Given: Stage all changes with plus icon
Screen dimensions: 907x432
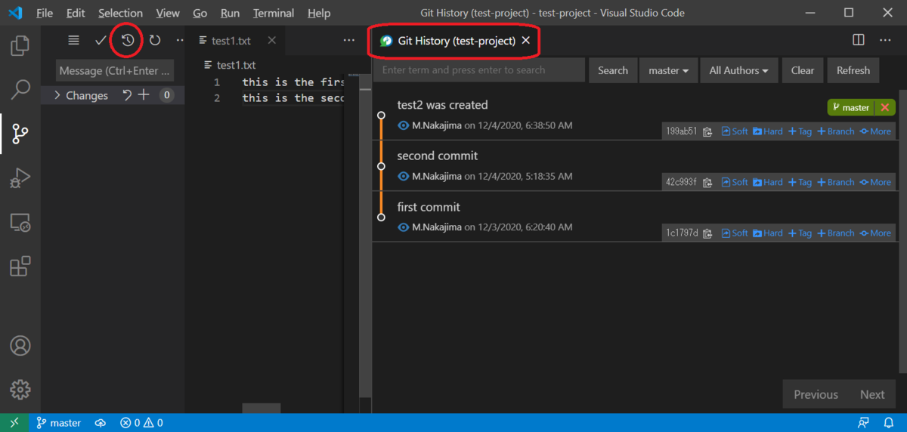Looking at the screenshot, I should [144, 95].
